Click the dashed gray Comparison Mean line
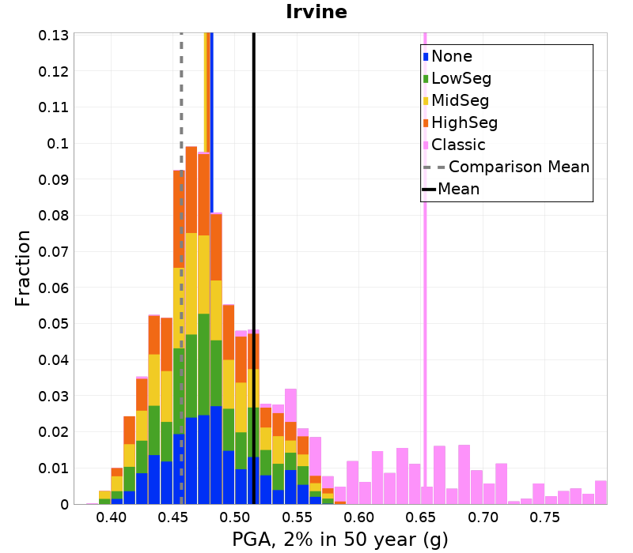The width and height of the screenshot is (633, 553). [x=181, y=269]
